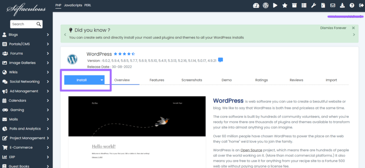Image resolution: width=365 pixels, height=168 pixels.
Task: Click the import download icon
Action: (342, 6)
